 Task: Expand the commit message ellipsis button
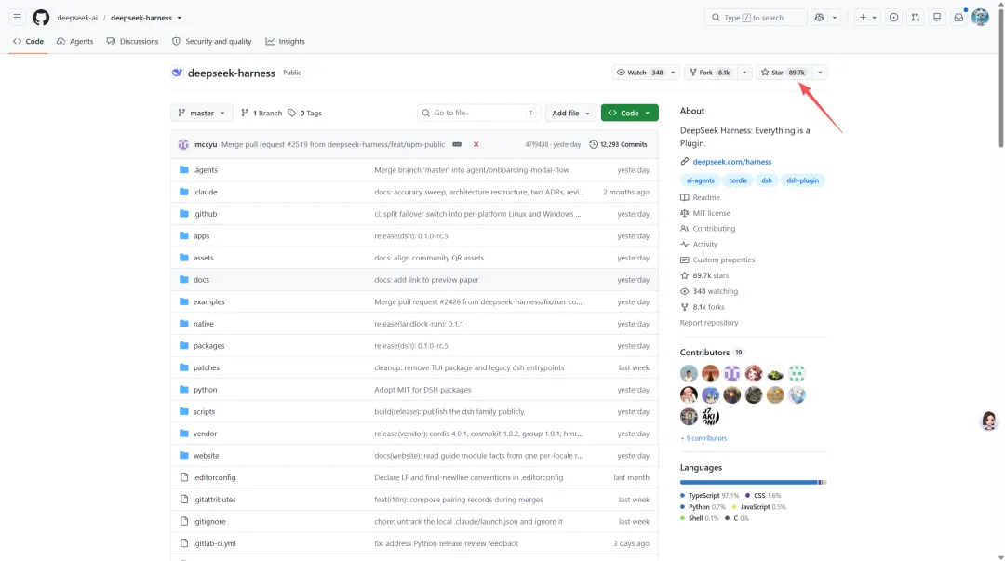457,144
